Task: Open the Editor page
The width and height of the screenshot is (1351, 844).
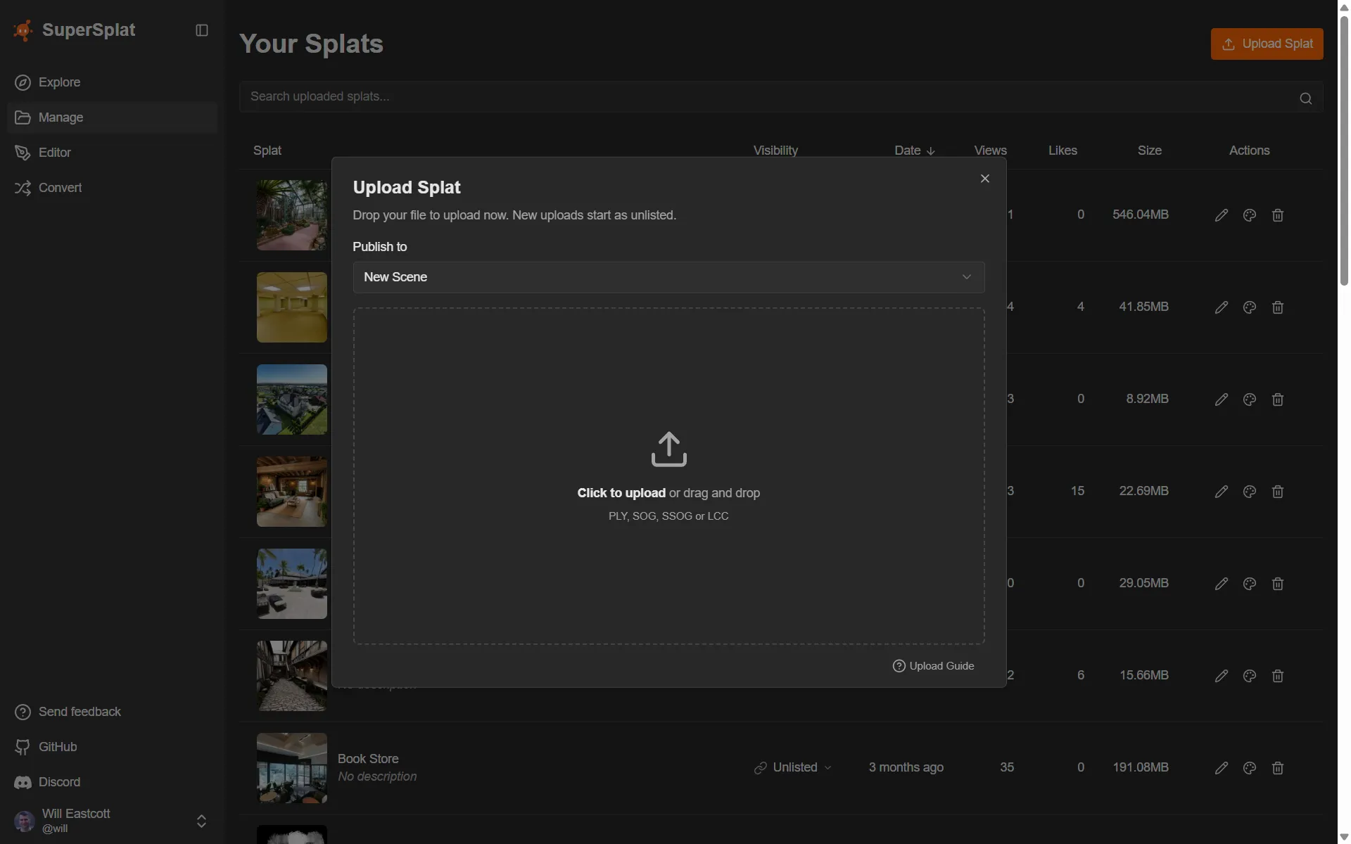Action: 113,153
